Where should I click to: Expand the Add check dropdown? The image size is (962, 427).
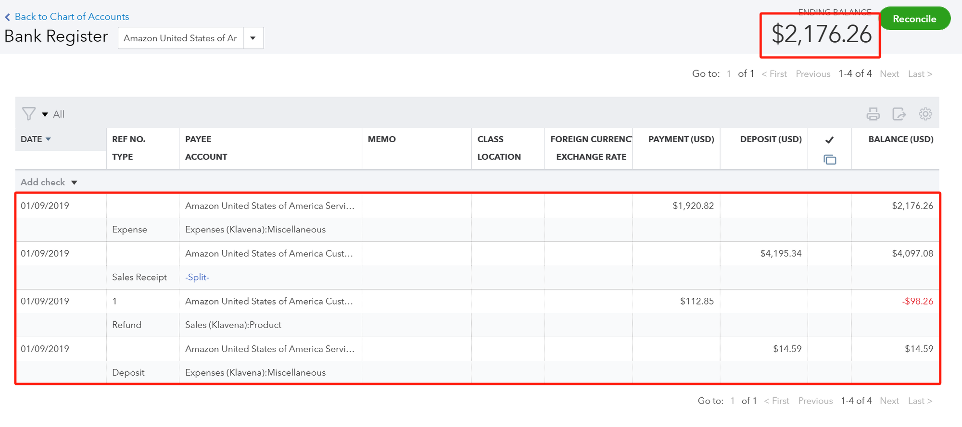point(74,183)
